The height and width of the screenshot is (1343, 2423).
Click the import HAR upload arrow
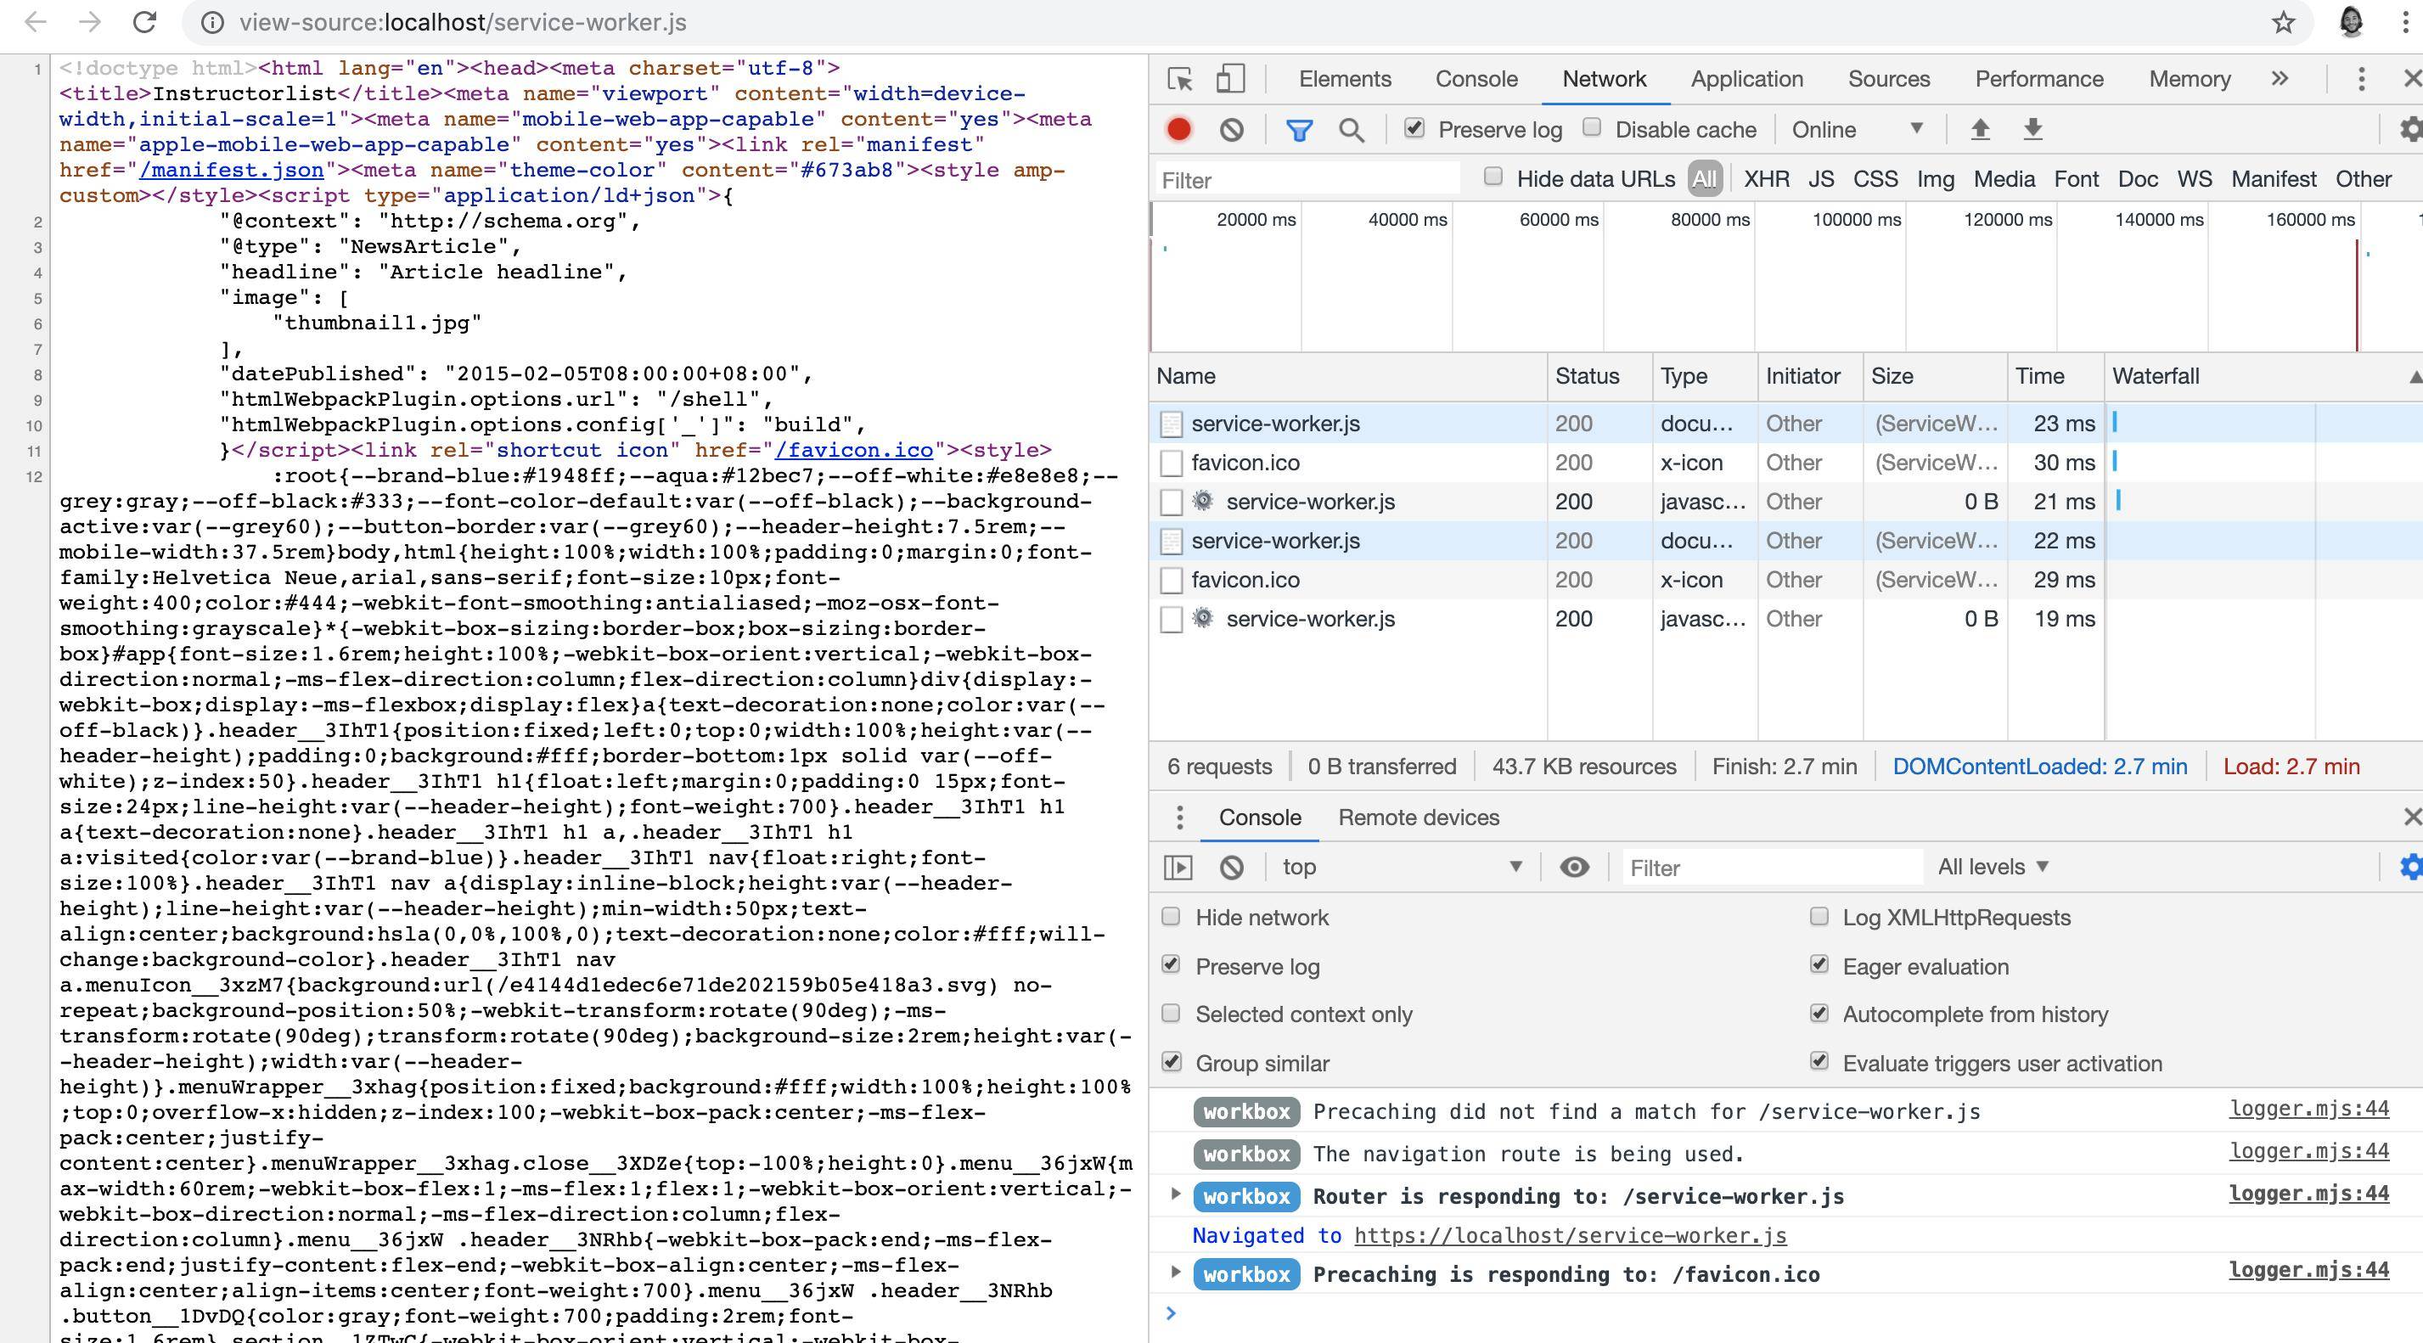click(1980, 129)
